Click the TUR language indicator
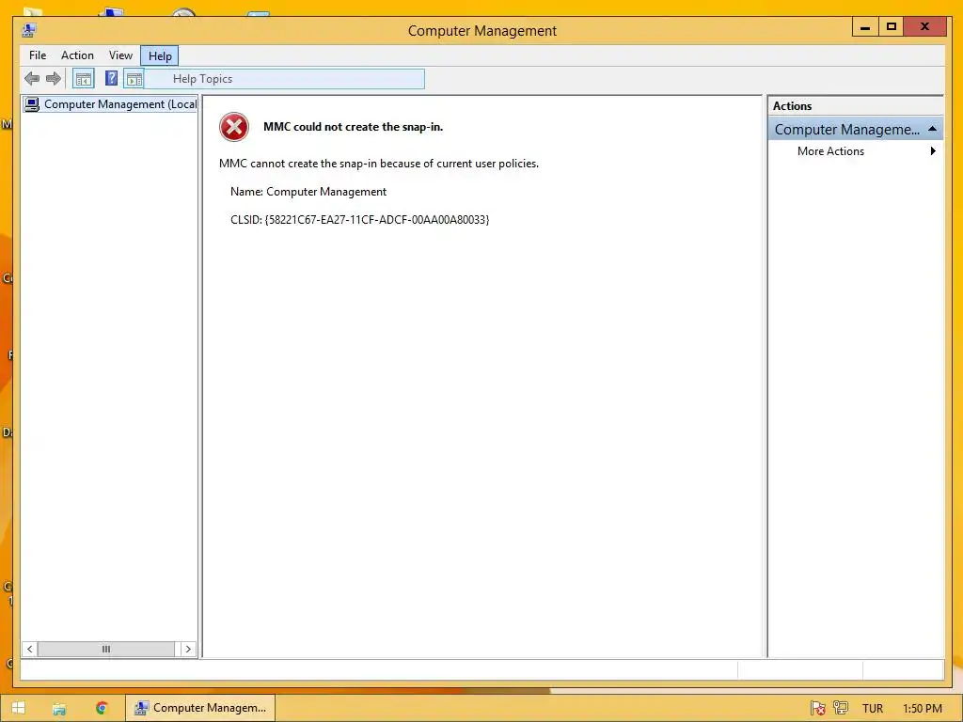 (x=872, y=709)
